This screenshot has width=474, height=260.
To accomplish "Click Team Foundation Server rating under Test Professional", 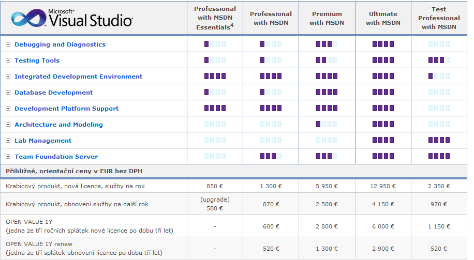I will pyautogui.click(x=439, y=156).
